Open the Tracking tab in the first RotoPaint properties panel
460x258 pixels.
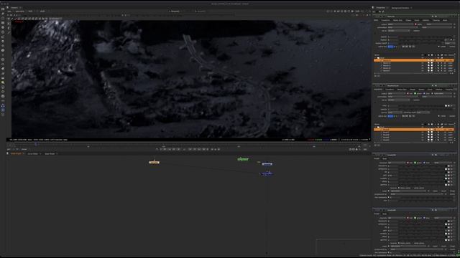436,20
